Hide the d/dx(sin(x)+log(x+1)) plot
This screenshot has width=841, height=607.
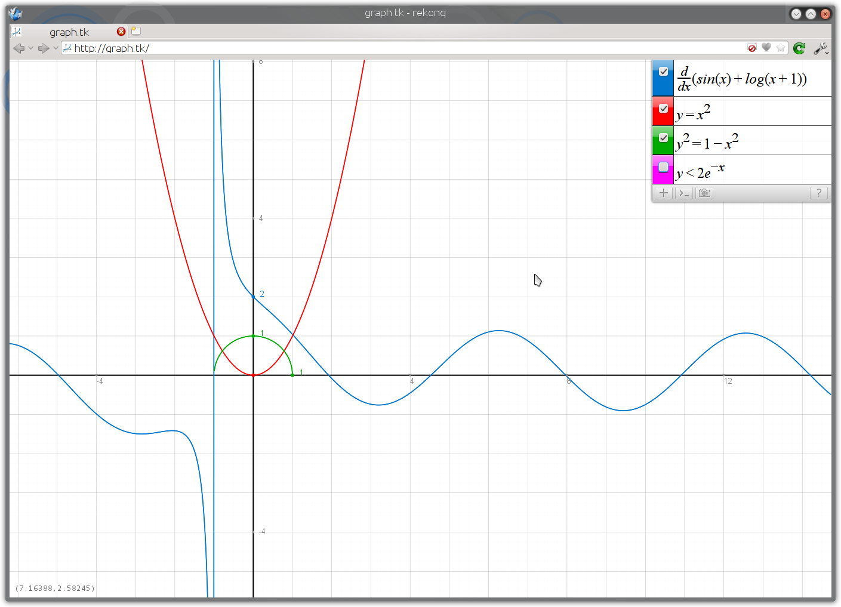663,72
